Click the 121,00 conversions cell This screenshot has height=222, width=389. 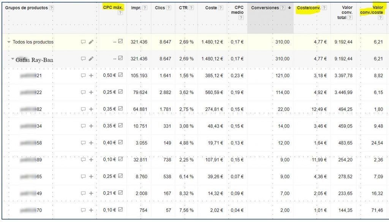282,76
